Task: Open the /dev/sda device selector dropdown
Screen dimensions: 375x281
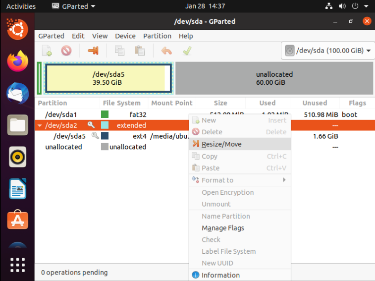Action: click(327, 51)
